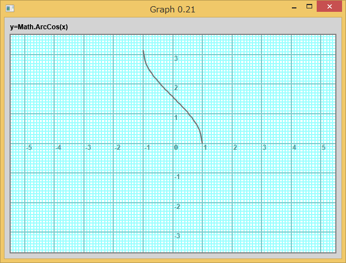Image resolution: width=346 pixels, height=263 pixels.
Task: Click the ArcCos curve on the graph
Action: pyautogui.click(x=173, y=97)
